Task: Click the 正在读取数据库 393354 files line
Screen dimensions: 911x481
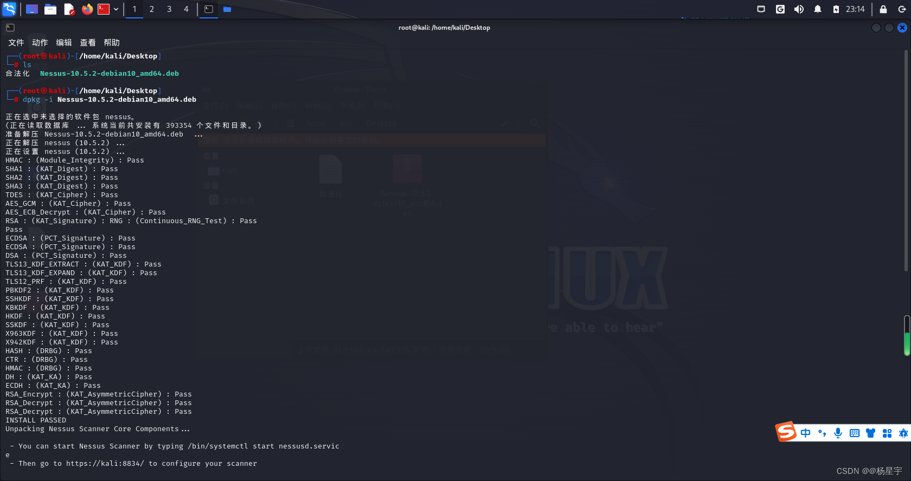Action: tap(133, 126)
